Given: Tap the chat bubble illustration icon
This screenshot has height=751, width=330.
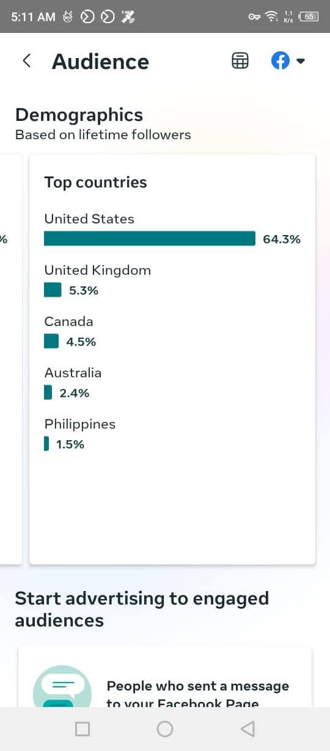Looking at the screenshot, I should 62,687.
